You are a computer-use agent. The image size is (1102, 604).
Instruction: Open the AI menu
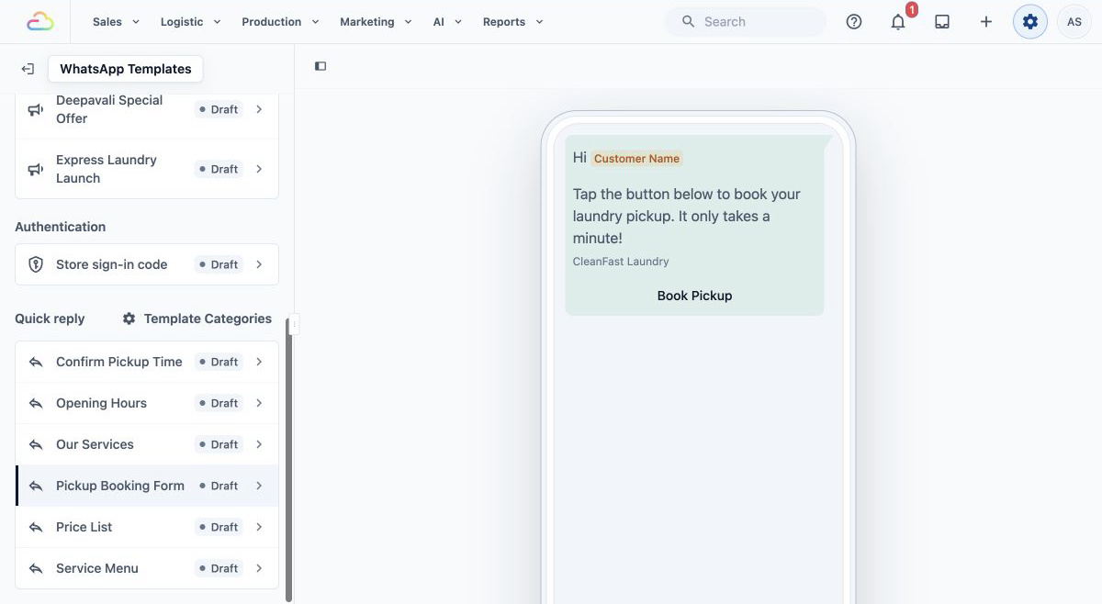click(x=447, y=22)
